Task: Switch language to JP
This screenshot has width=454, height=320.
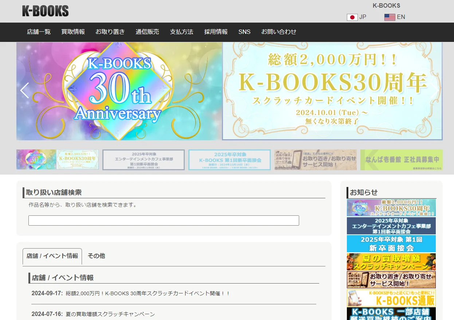Action: (363, 17)
